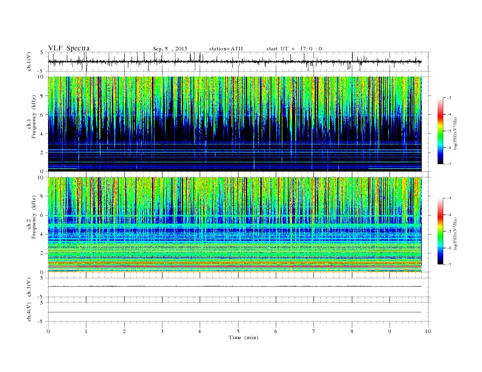Screen dimensions: 482x372
Task: Click the 'Time (min)' axis title
Action: (x=243, y=337)
